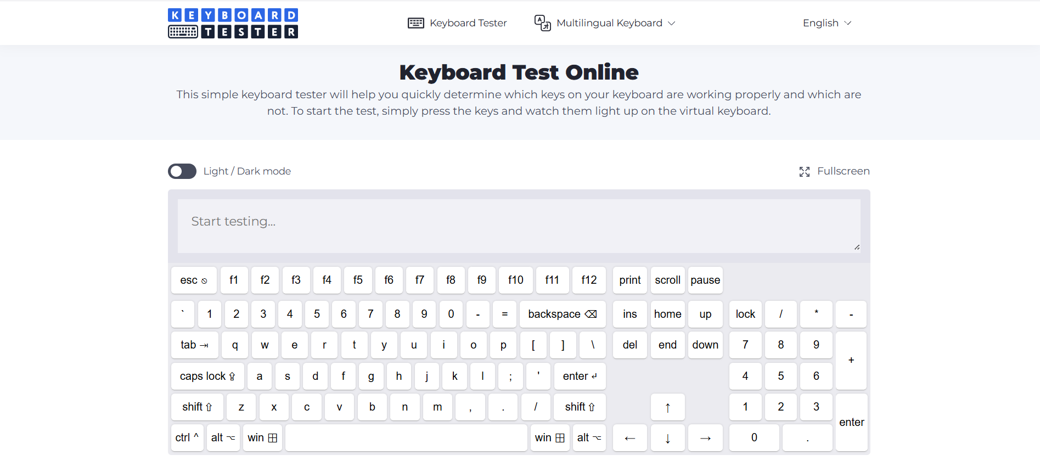This screenshot has width=1040, height=466.
Task: Click the comma key
Action: point(470,407)
